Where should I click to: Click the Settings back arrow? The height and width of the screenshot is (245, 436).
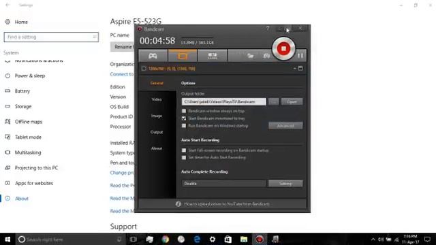pos(7,5)
